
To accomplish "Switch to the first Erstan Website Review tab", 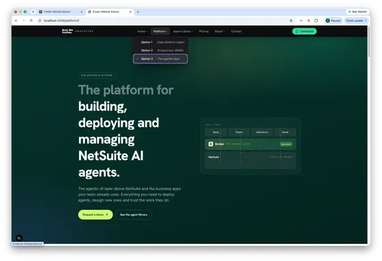I will (x=61, y=12).
